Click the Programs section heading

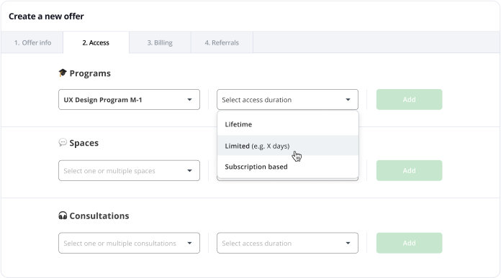90,73
